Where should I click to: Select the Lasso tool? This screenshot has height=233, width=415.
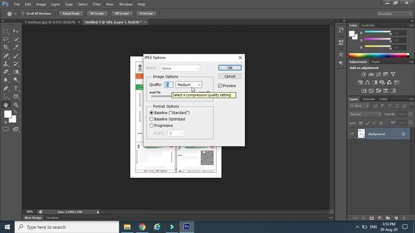click(6, 39)
